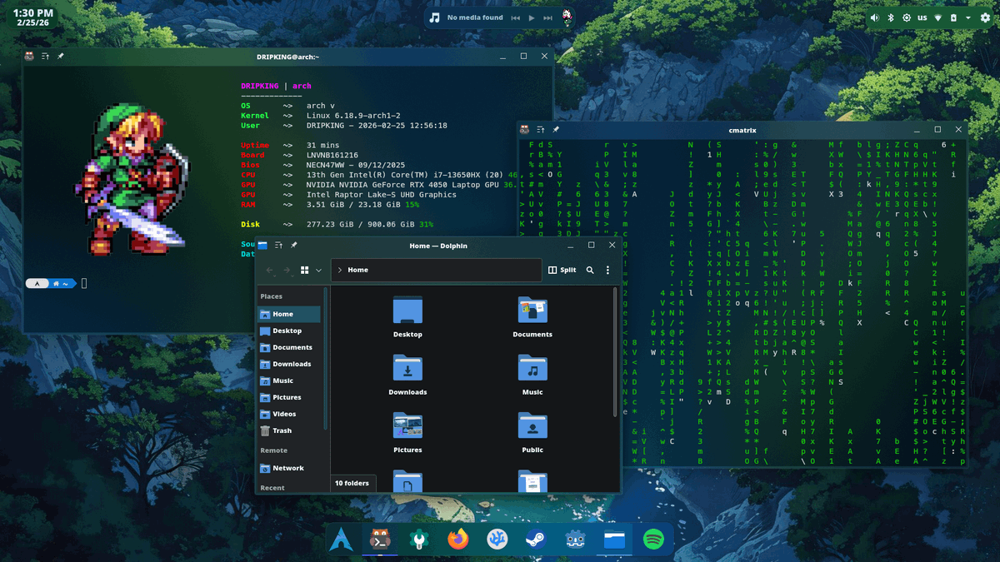Toggle keep-above icon in Dolphin title bar

(x=278, y=246)
